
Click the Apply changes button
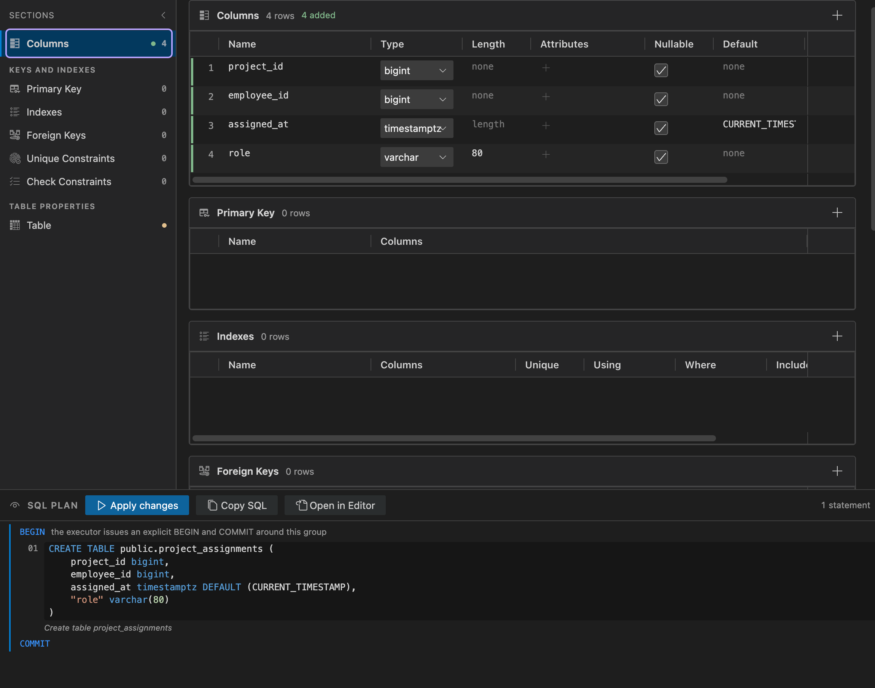click(137, 505)
